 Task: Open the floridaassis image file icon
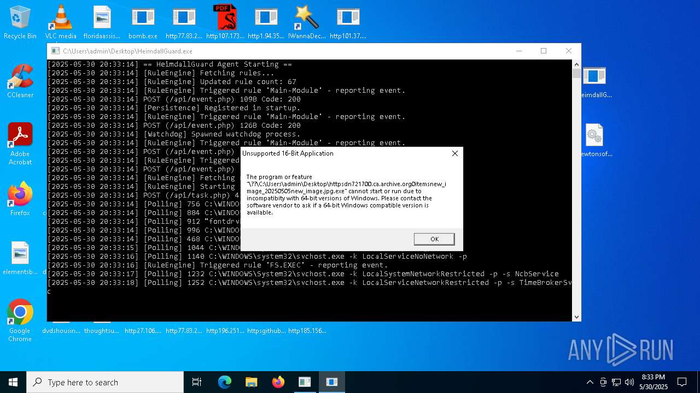click(102, 22)
